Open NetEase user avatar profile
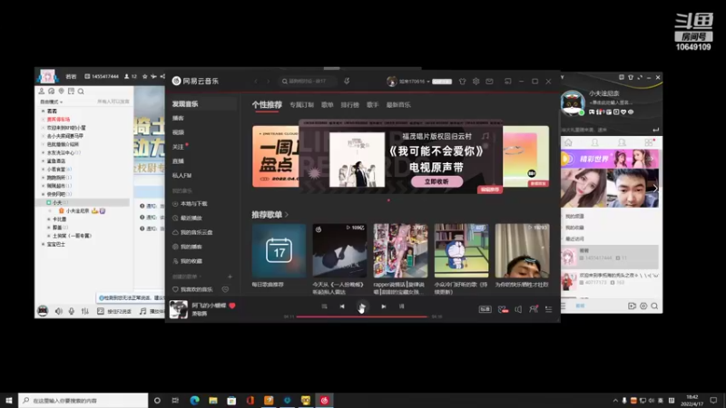The width and height of the screenshot is (726, 408). (392, 82)
